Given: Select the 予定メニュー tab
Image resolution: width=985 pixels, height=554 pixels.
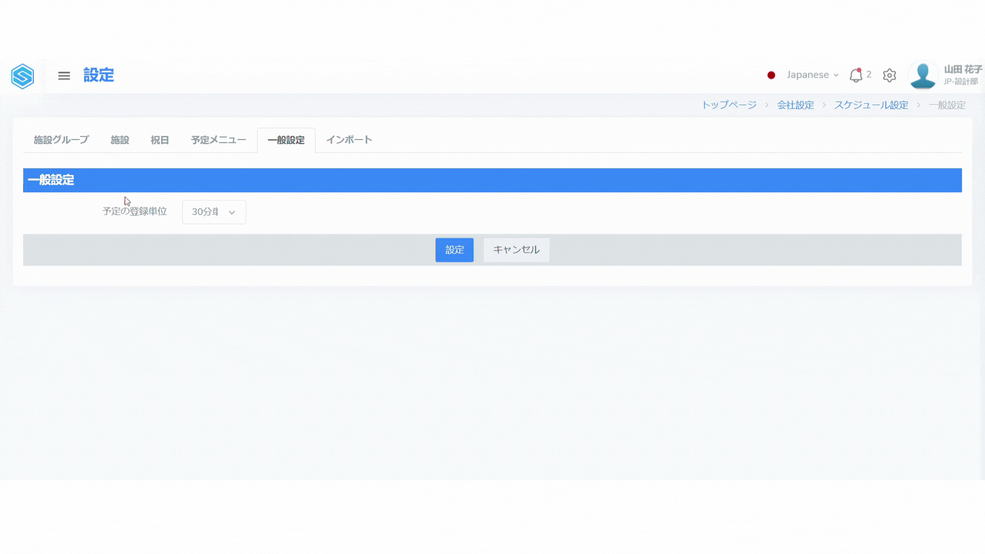Looking at the screenshot, I should (219, 140).
